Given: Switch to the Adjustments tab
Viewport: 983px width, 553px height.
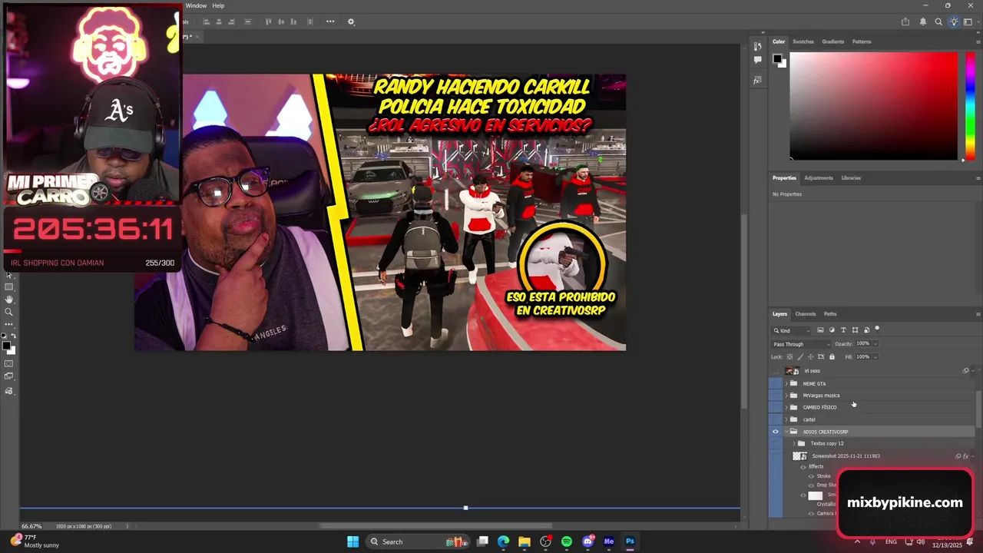Looking at the screenshot, I should [x=818, y=178].
